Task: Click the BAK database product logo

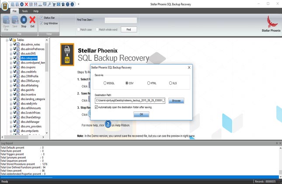Action: 67,55
